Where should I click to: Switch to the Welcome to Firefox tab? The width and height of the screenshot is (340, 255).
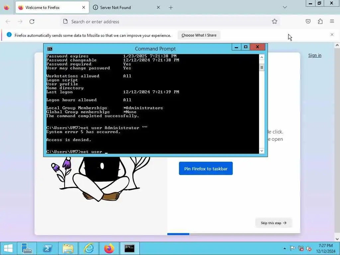(52, 7)
